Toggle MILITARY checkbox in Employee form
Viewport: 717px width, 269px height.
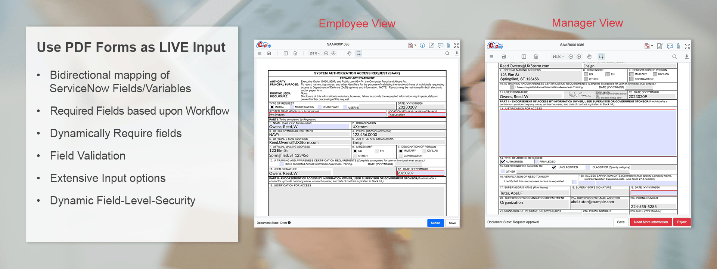[x=401, y=151]
